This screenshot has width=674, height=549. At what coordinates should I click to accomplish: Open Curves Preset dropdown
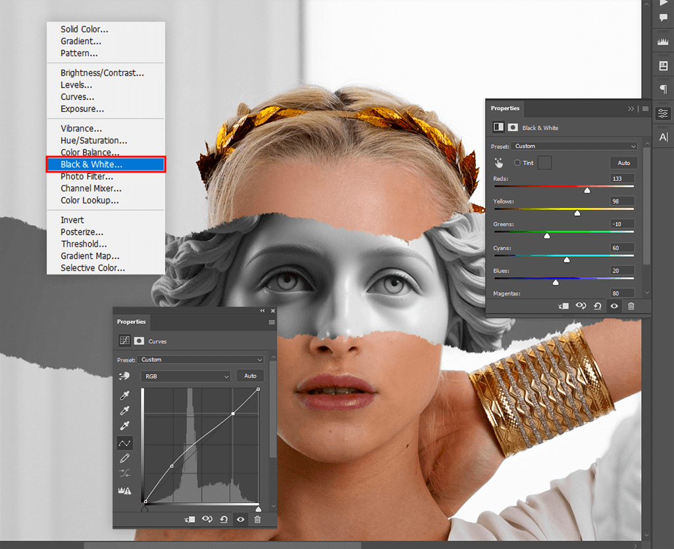click(201, 359)
